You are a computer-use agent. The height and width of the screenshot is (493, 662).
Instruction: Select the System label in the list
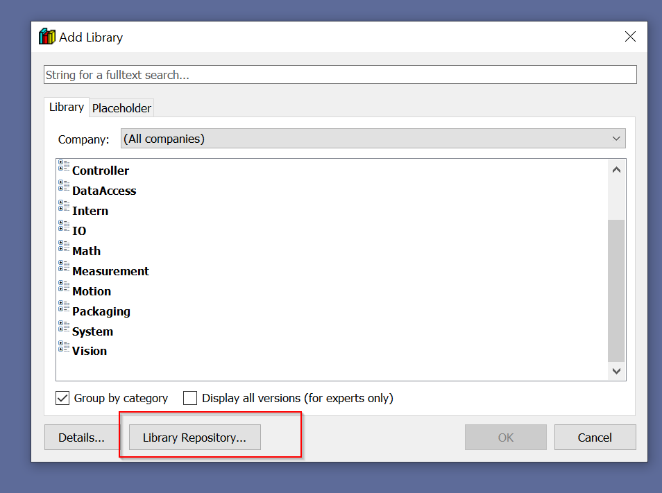(x=92, y=332)
